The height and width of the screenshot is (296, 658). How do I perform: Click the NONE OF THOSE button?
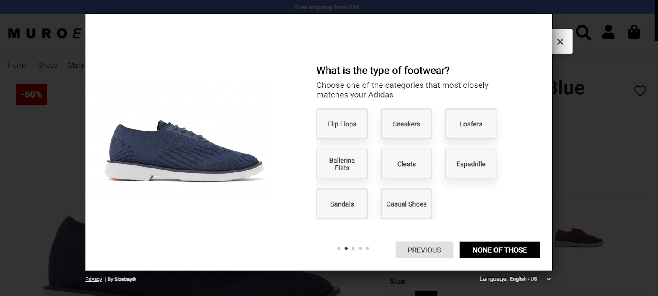(499, 250)
